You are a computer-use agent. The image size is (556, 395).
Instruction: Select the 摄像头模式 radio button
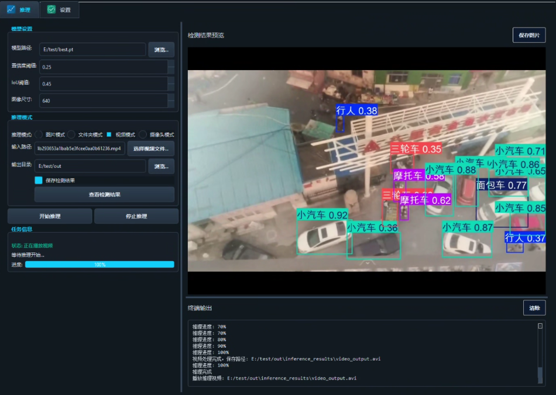point(143,134)
